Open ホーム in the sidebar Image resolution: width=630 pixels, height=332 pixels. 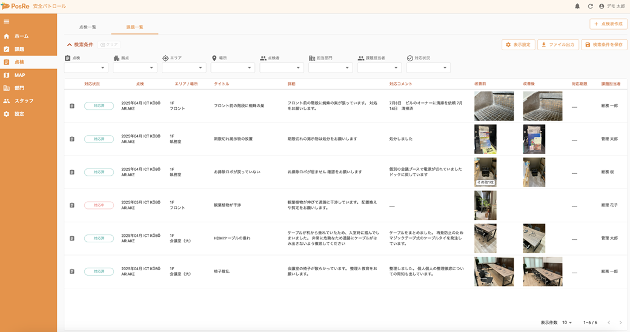[21, 36]
